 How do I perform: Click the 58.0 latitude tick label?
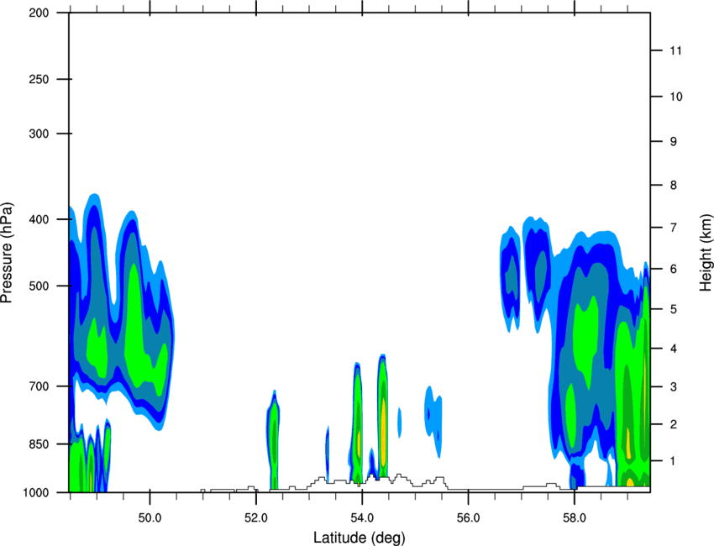click(x=575, y=518)
